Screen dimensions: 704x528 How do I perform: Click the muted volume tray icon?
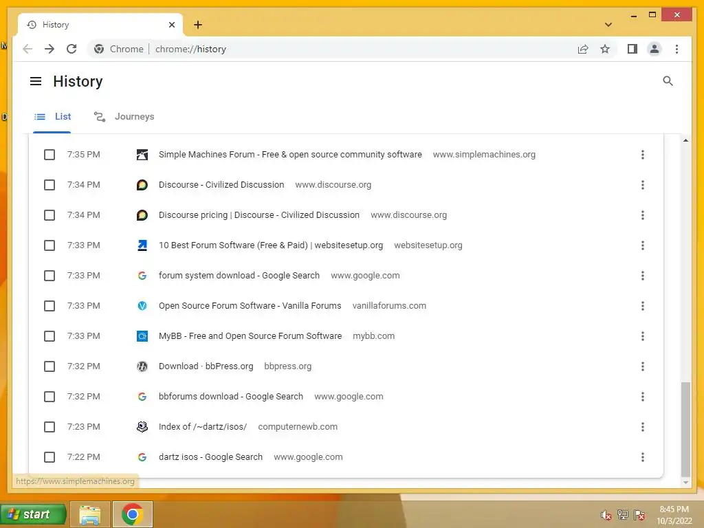pos(606,515)
